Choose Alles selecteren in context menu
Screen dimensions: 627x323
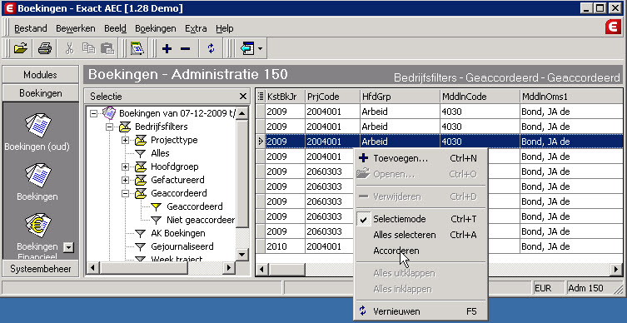coord(420,235)
